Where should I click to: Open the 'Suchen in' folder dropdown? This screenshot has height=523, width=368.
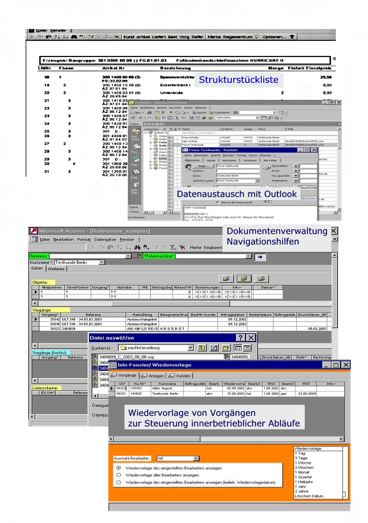coord(191,348)
